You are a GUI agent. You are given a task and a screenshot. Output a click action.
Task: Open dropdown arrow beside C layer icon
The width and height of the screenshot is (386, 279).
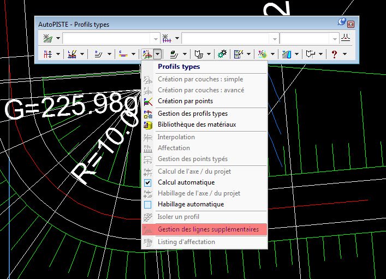[133, 54]
